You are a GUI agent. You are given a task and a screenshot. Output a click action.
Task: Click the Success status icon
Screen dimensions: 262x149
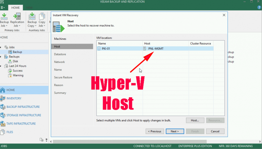[x=10, y=71]
